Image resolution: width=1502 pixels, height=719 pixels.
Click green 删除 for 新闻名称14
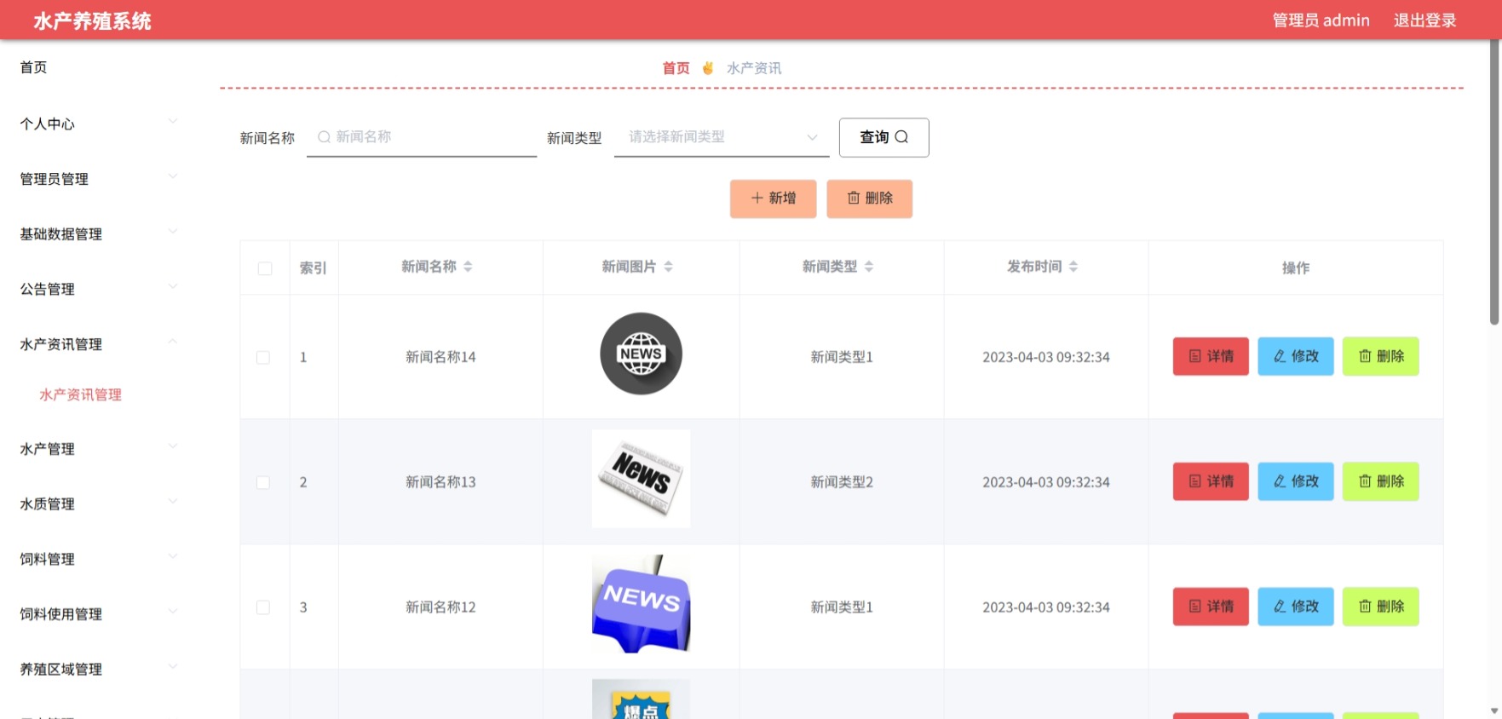[x=1381, y=356]
